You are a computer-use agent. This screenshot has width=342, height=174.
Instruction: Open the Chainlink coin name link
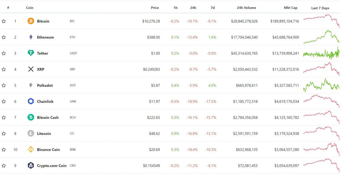pyautogui.click(x=45, y=101)
